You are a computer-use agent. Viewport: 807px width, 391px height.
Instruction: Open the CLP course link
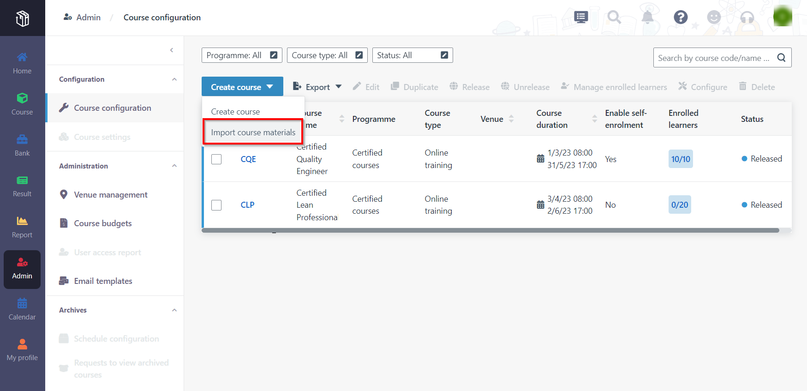tap(247, 205)
